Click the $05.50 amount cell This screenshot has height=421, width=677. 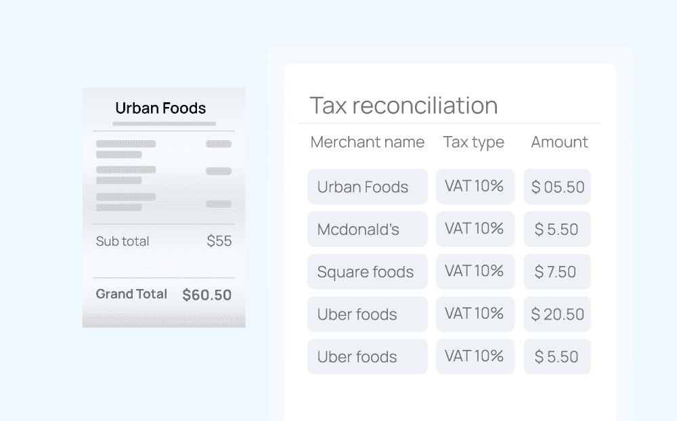click(x=557, y=187)
